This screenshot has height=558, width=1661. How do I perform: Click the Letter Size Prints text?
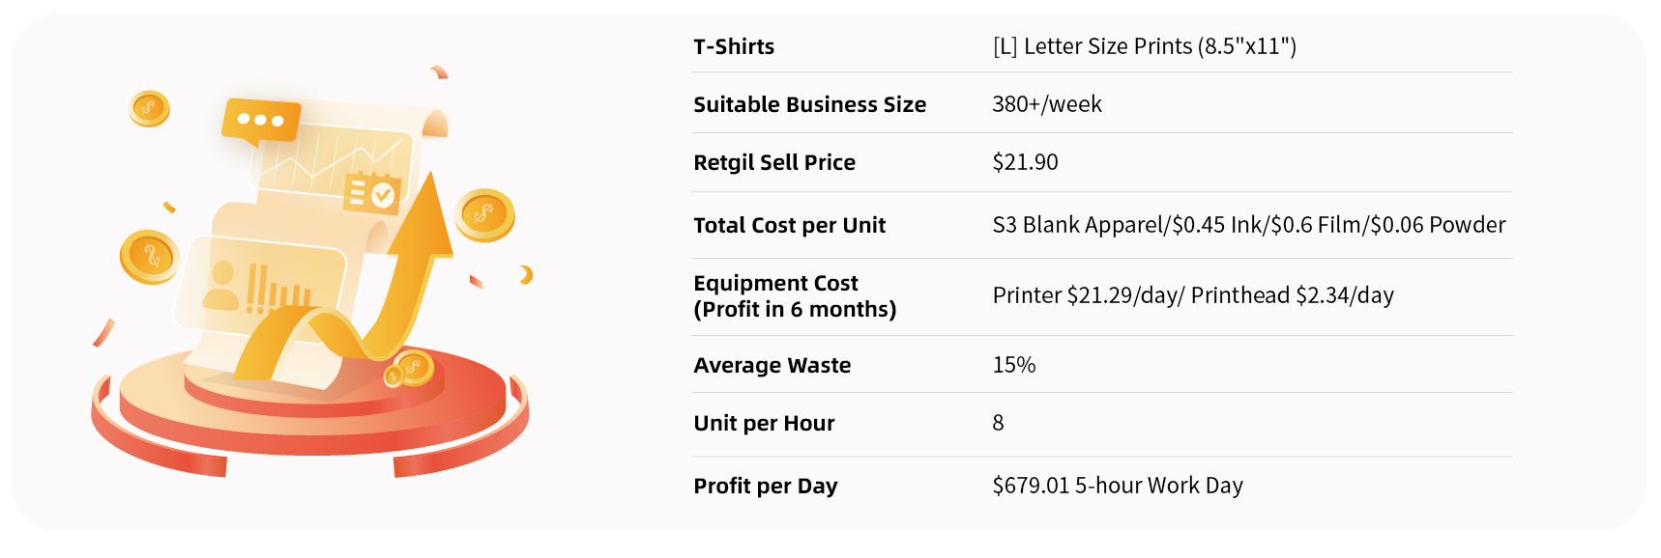coord(1144,46)
